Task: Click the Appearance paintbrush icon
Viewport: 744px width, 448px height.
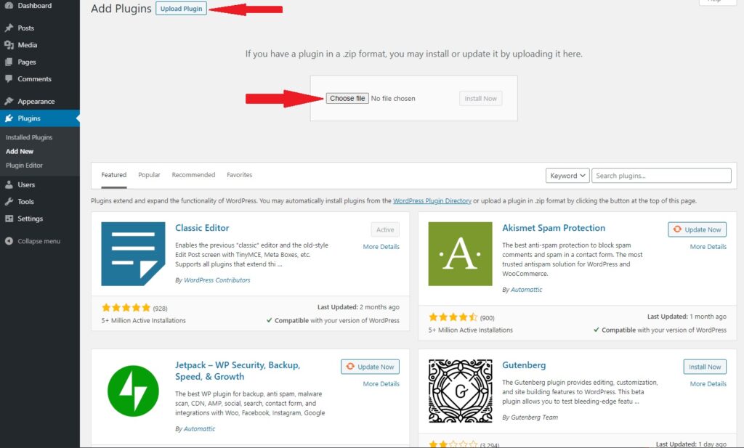Action: point(9,101)
